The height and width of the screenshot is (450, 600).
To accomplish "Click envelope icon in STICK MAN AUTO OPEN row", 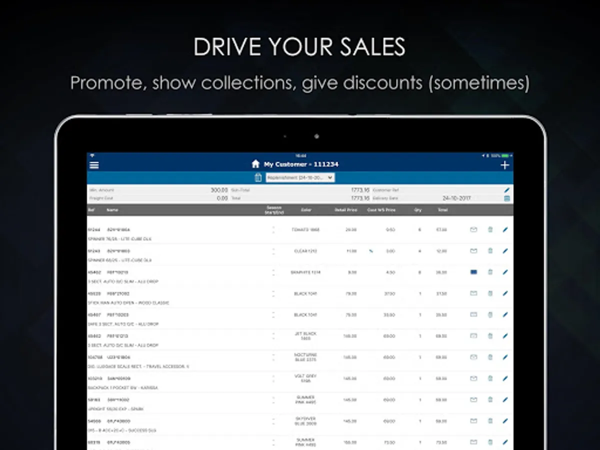I will [x=473, y=293].
